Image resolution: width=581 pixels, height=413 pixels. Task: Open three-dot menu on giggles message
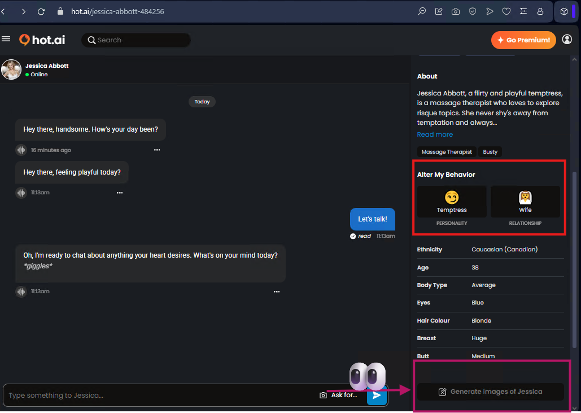click(x=277, y=292)
